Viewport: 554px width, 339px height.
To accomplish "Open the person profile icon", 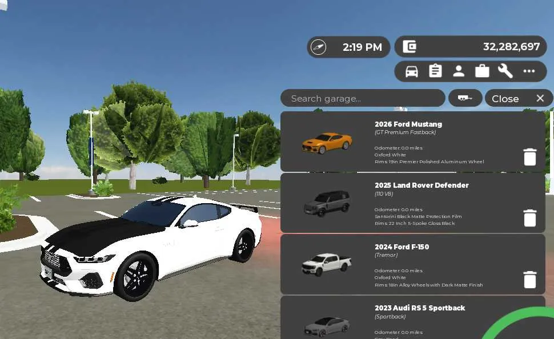I will [x=459, y=71].
